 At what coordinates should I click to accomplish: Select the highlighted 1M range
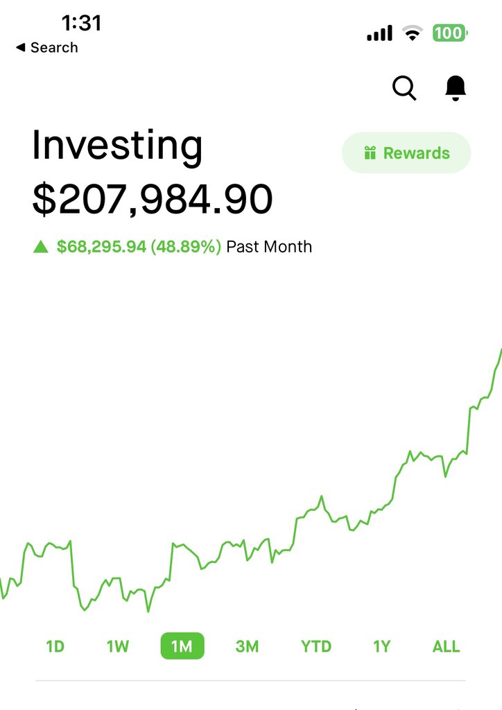pos(182,646)
